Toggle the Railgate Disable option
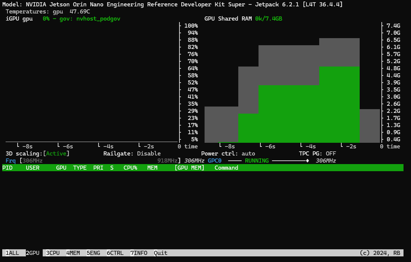The width and height of the screenshot is (411, 262). 149,154
